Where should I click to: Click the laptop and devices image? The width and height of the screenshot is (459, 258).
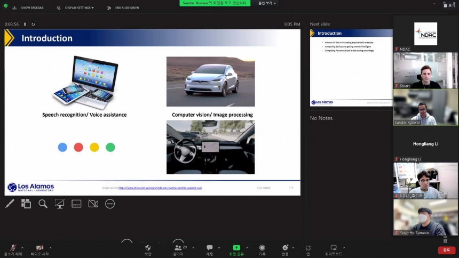(x=85, y=83)
